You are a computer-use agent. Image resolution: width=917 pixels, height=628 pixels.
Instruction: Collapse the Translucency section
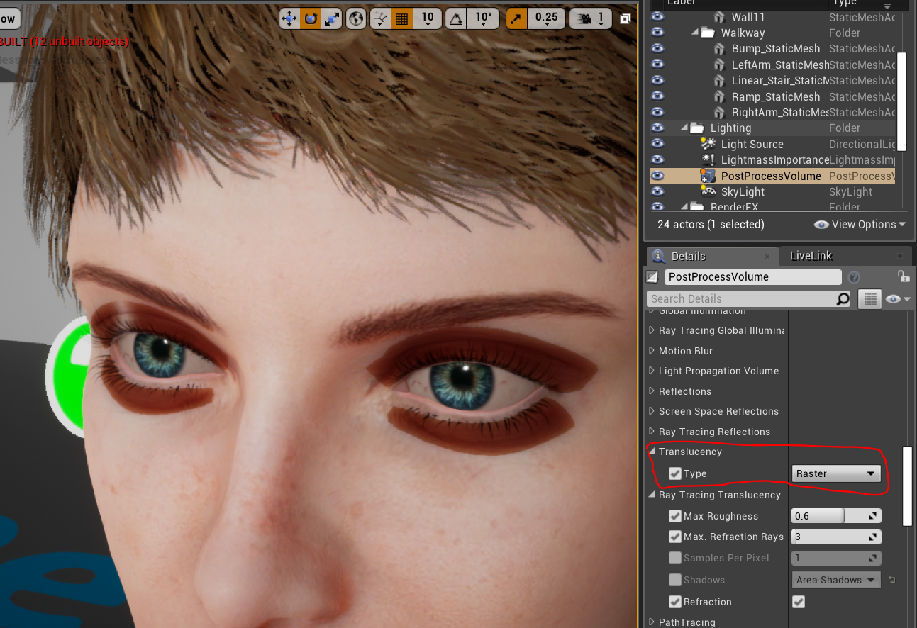coord(652,452)
